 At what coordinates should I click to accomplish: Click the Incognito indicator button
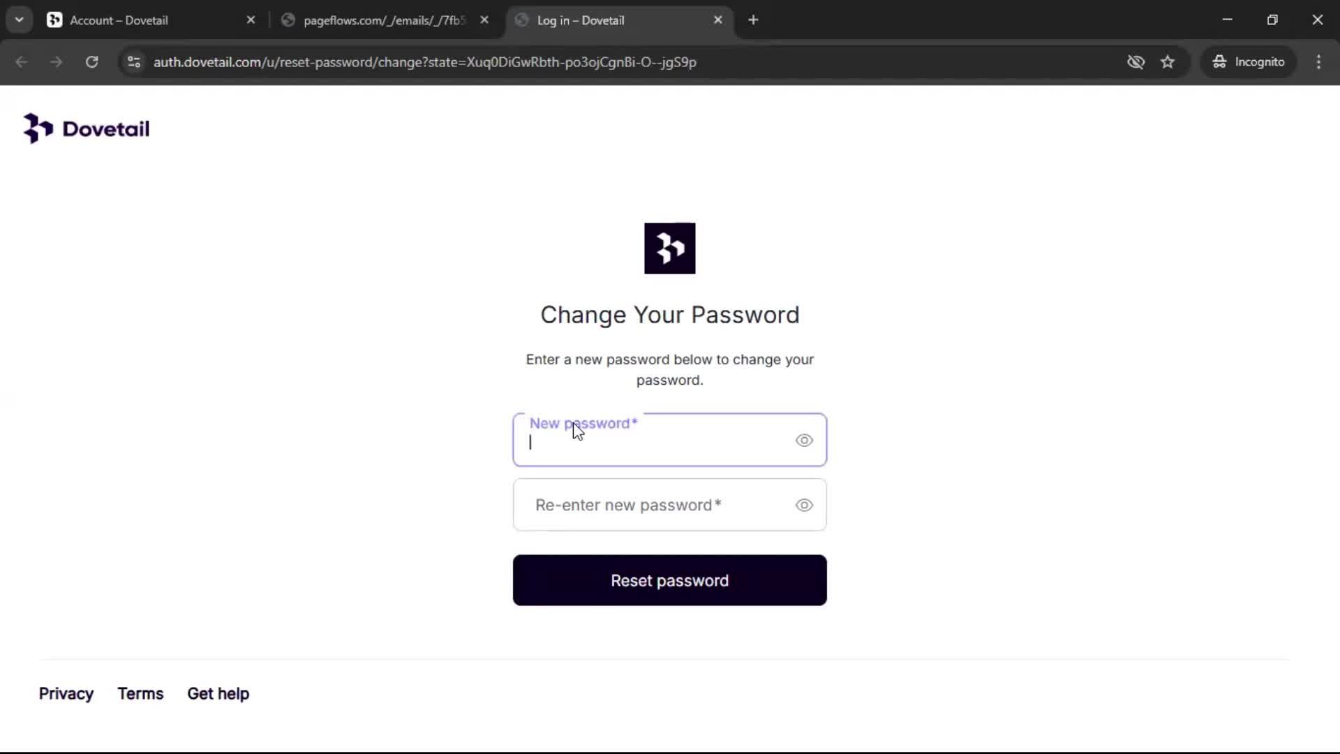tap(1249, 62)
